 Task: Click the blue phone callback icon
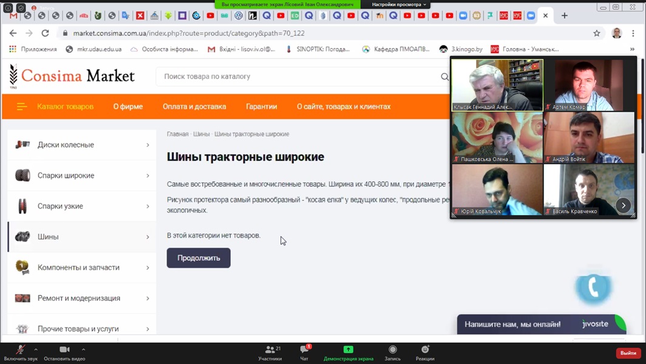[593, 287]
